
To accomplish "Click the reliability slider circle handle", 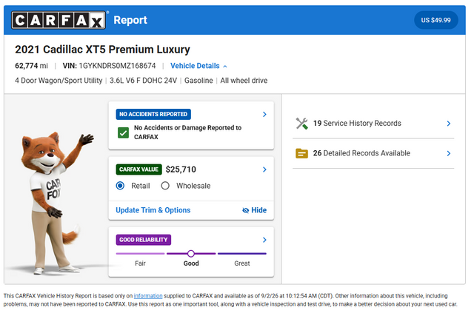I will tap(191, 254).
